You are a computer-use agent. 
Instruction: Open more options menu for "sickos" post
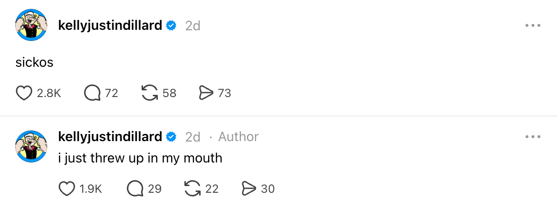(532, 26)
